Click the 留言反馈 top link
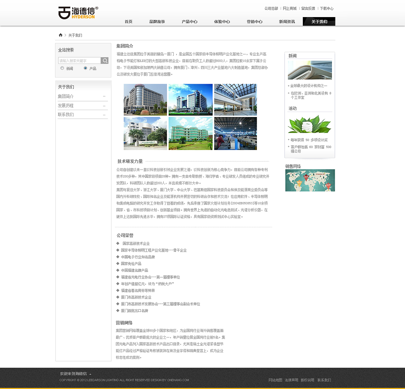Viewport: 405px width, 389px height. pos(308,9)
